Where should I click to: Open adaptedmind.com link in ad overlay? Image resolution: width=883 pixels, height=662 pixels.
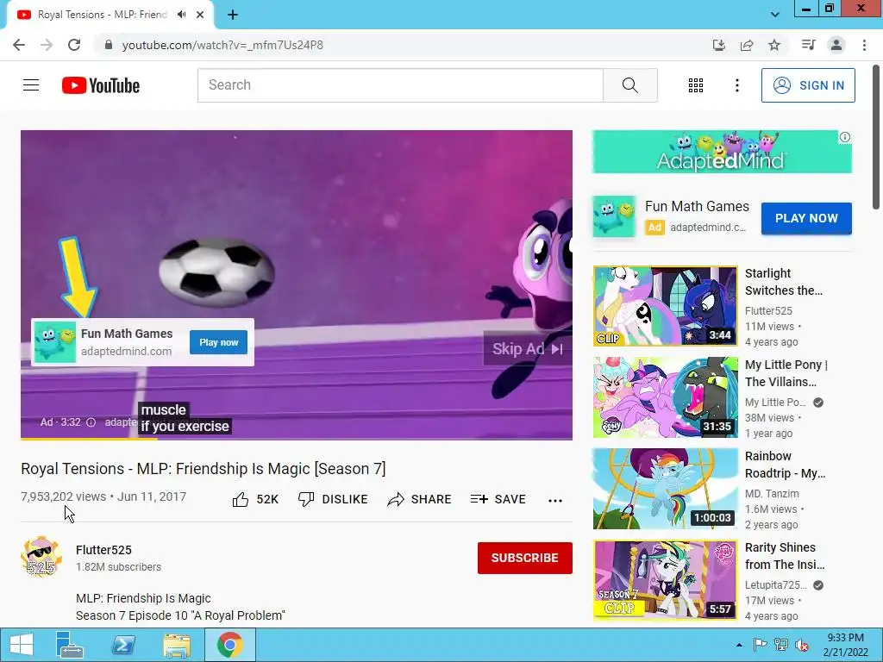(126, 352)
